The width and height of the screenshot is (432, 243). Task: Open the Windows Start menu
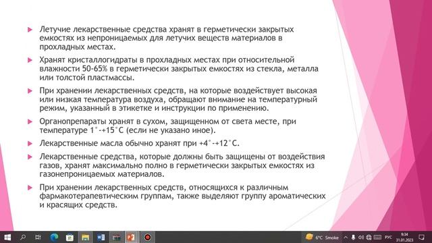tap(7, 237)
